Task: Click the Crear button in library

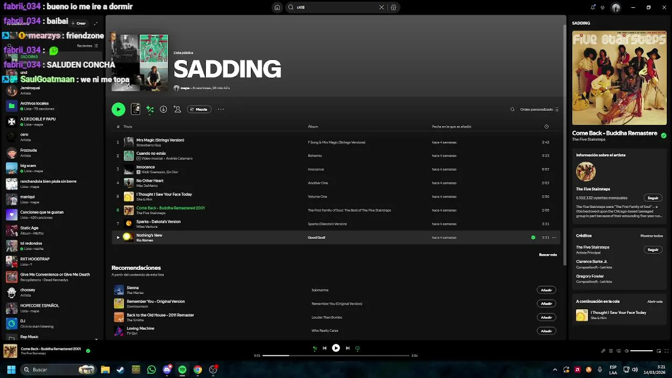Action: [x=79, y=23]
